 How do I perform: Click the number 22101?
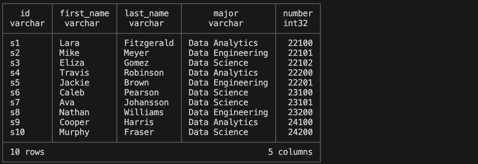300,53
